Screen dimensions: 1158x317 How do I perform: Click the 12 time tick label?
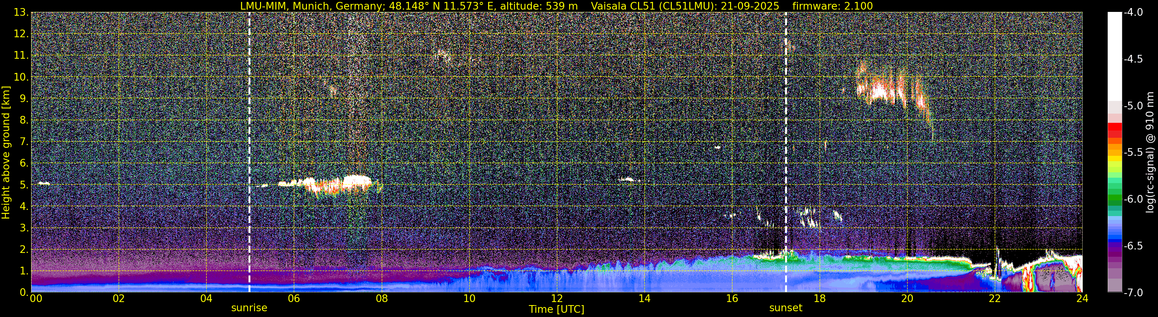pos(557,299)
